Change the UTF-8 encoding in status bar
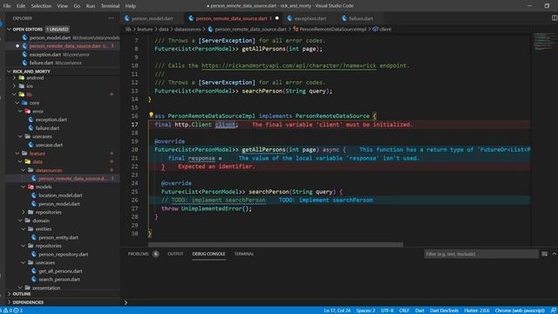Image resolution: width=558 pixels, height=314 pixels. coord(387,311)
